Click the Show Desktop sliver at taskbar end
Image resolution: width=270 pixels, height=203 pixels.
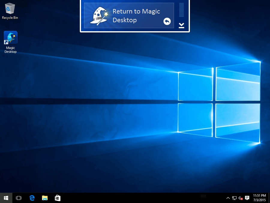click(269, 198)
